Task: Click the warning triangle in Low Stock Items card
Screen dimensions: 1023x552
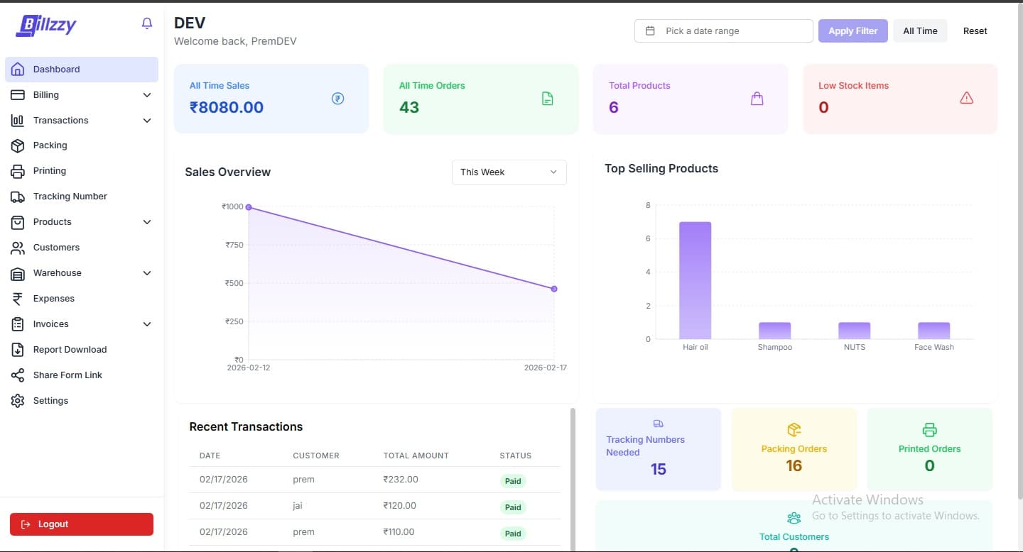Action: [966, 99]
